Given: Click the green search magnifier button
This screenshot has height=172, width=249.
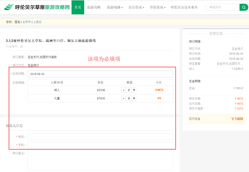Looking at the screenshot, I should (x=244, y=7).
